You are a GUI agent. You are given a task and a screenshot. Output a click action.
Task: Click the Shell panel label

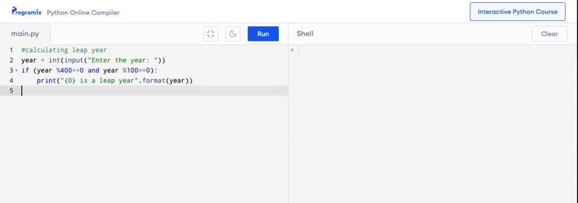(x=305, y=33)
